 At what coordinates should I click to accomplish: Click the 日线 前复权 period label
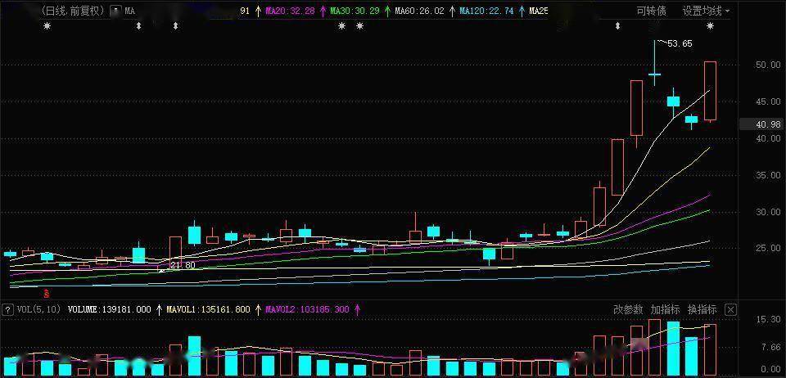(x=72, y=11)
